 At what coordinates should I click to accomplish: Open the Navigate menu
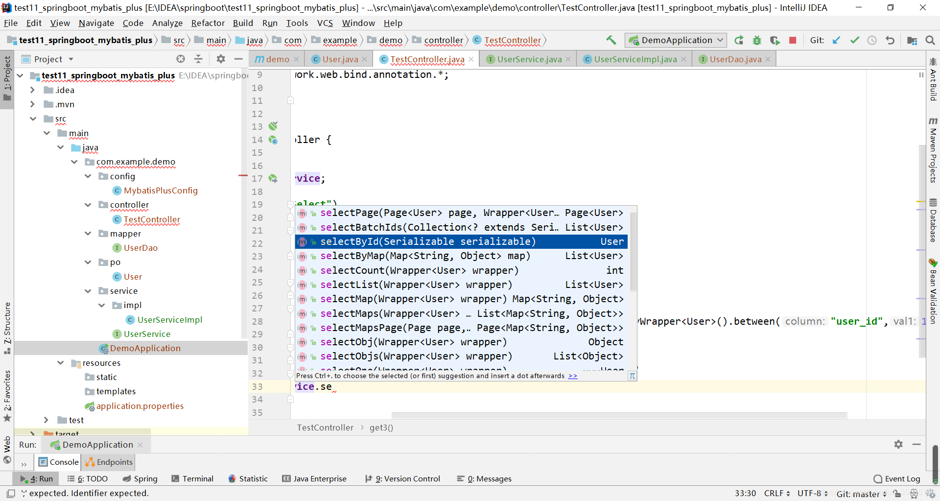point(96,23)
